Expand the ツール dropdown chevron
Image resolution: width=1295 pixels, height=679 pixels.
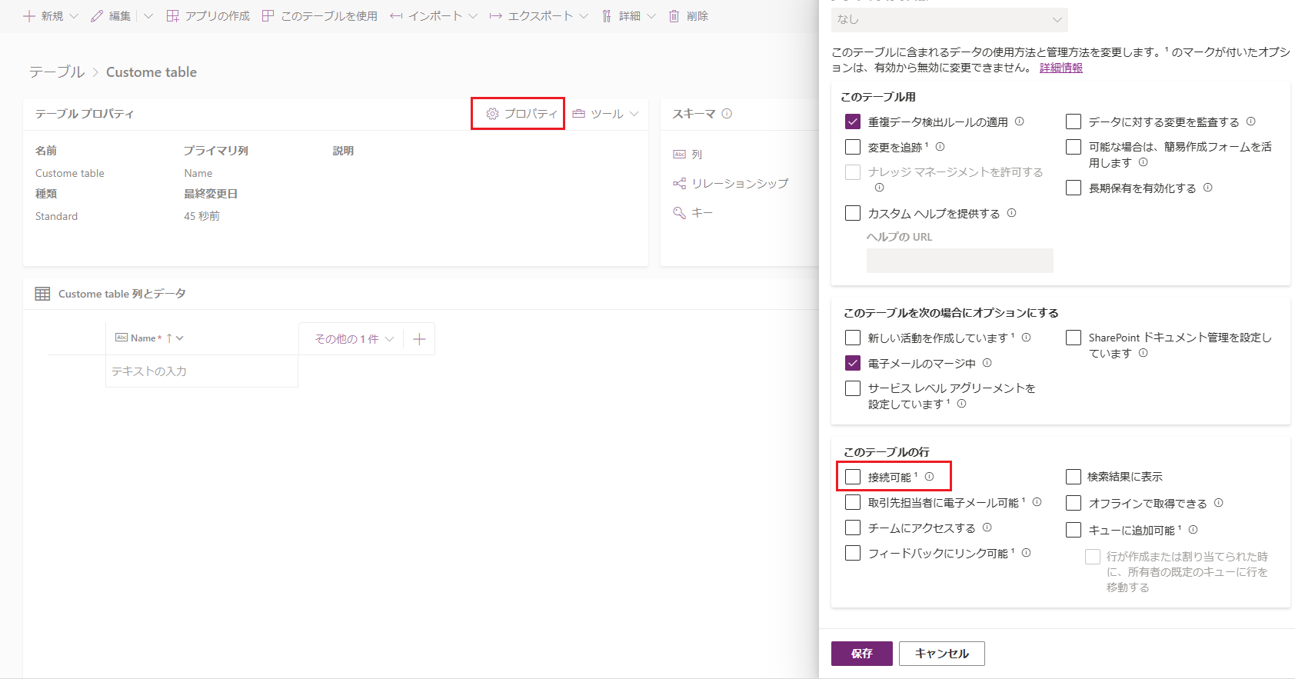point(634,114)
